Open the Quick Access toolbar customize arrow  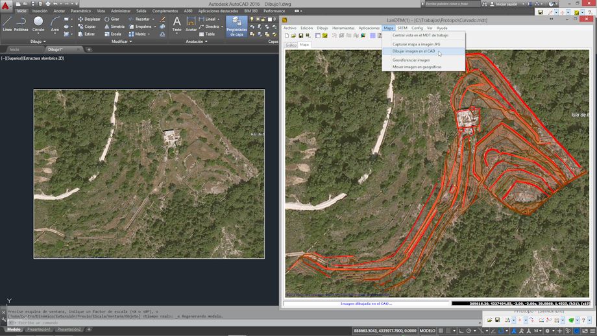76,4
